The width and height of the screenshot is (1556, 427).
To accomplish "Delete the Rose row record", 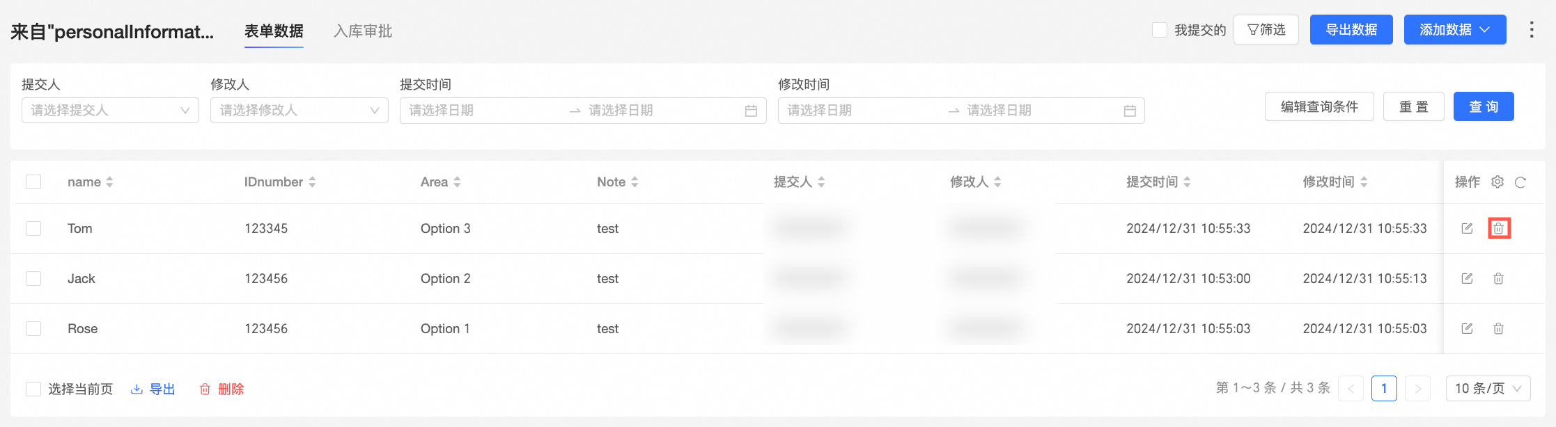I will 1498,328.
